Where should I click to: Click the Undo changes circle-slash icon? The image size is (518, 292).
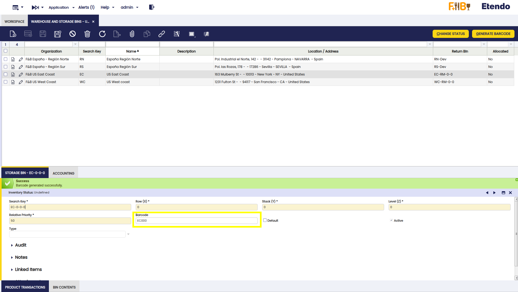pos(72,34)
